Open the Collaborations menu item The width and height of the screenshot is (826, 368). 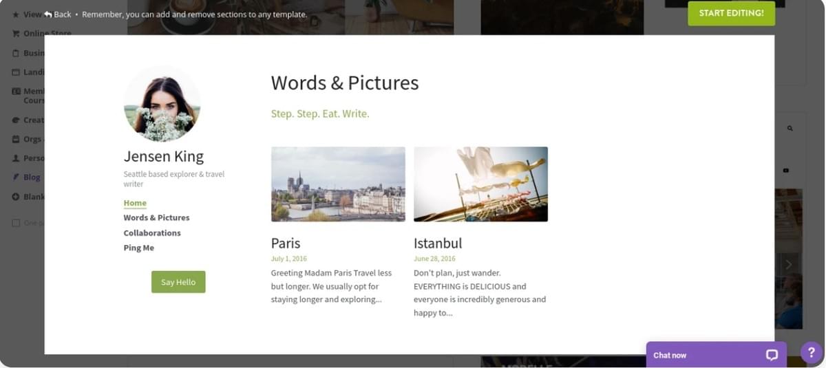click(x=152, y=232)
